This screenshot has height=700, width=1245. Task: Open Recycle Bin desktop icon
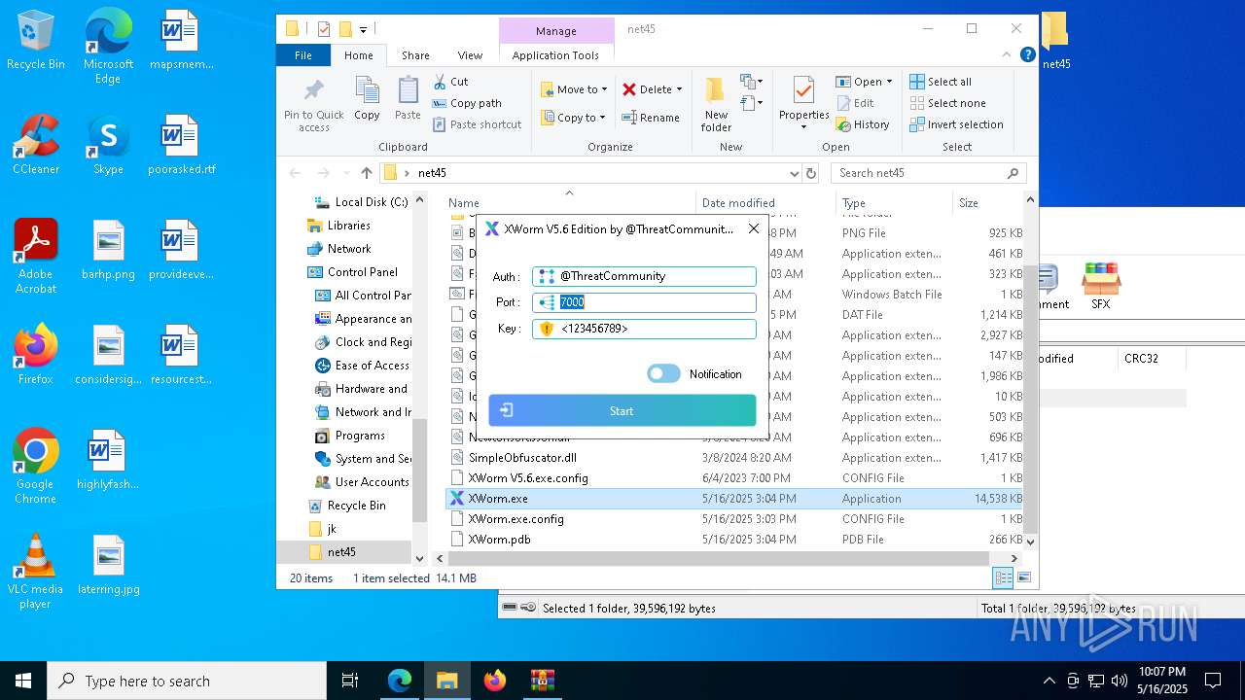point(36,41)
